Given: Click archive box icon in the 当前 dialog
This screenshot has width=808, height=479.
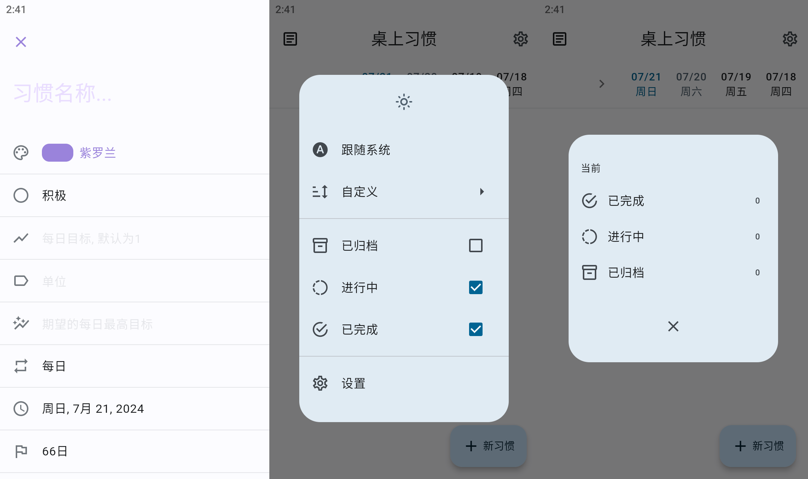Looking at the screenshot, I should tap(590, 272).
